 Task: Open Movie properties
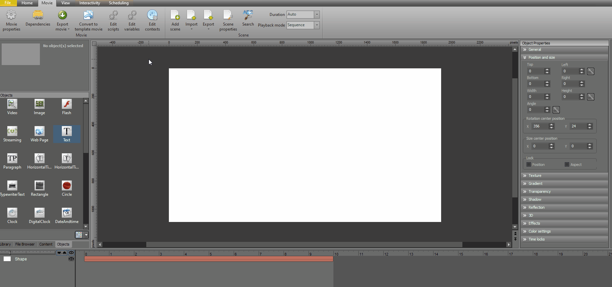point(11,21)
